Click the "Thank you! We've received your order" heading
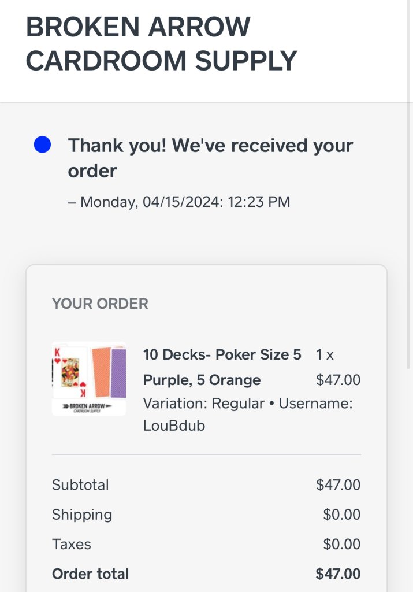This screenshot has width=413, height=592. point(210,158)
